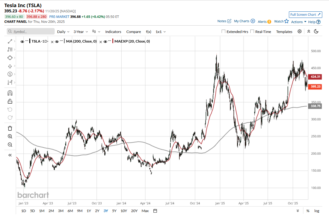This screenshot has height=217, width=329.
Task: Select the 1D time range
Action: [x=23, y=211]
